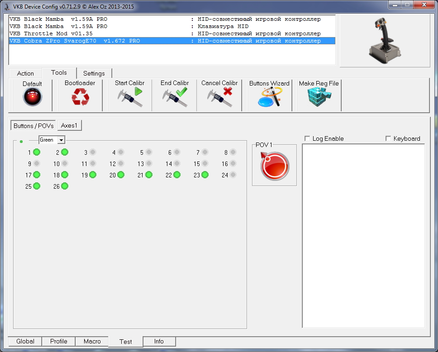Screen dimensions: 438x352
Task: Click button 9 gray indicator
Action: coord(37,163)
